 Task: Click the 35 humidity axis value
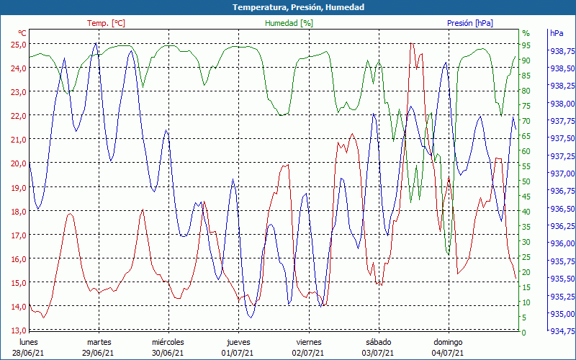(526, 227)
